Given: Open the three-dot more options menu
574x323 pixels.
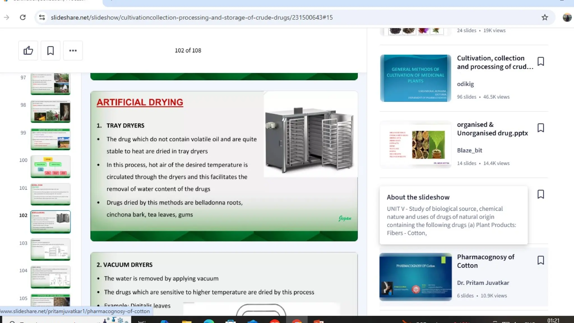Looking at the screenshot, I should 73,50.
